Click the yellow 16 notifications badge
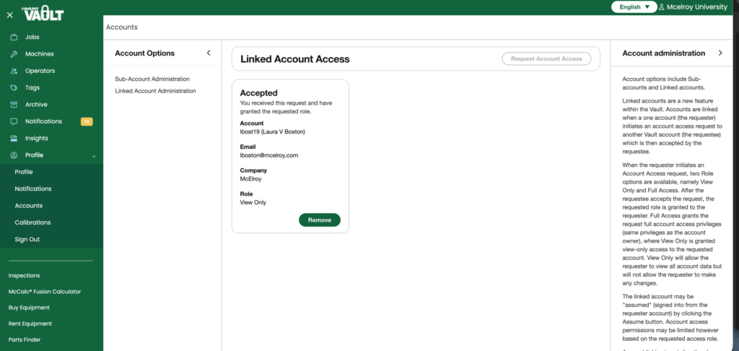 [x=87, y=122]
